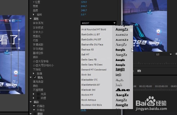Click the 字偶间距 kerning label
Viewport: 177px width, 115px height.
point(38,45)
